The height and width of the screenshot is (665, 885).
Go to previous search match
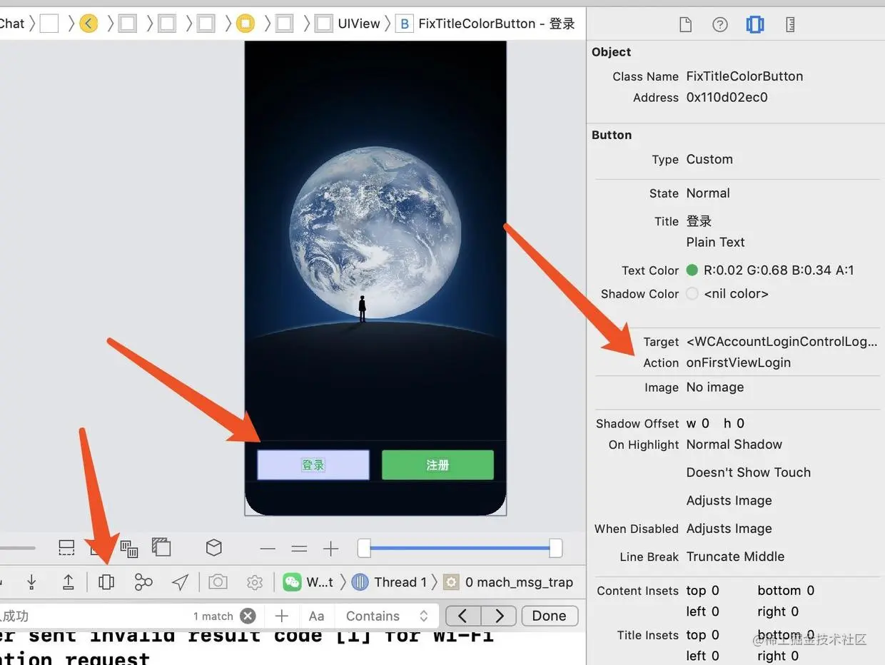[463, 616]
